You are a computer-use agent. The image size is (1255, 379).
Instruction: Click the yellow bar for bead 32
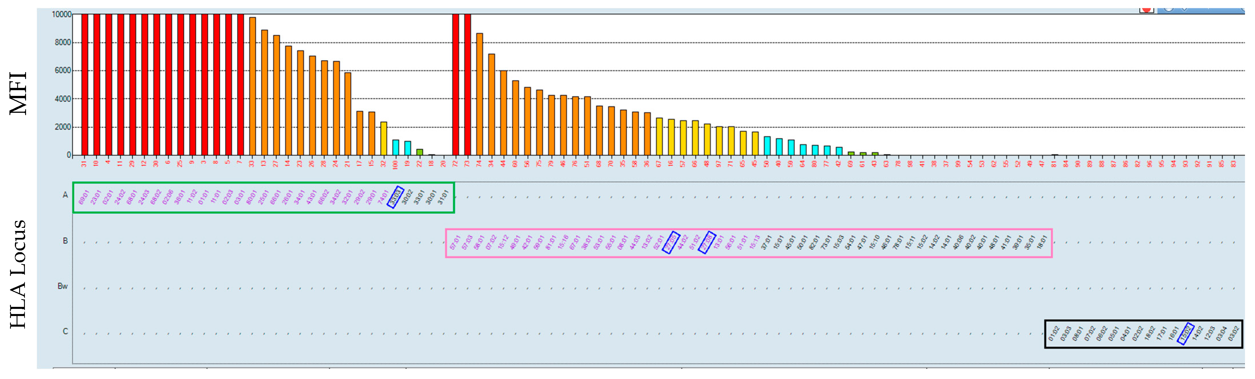pyautogui.click(x=384, y=139)
